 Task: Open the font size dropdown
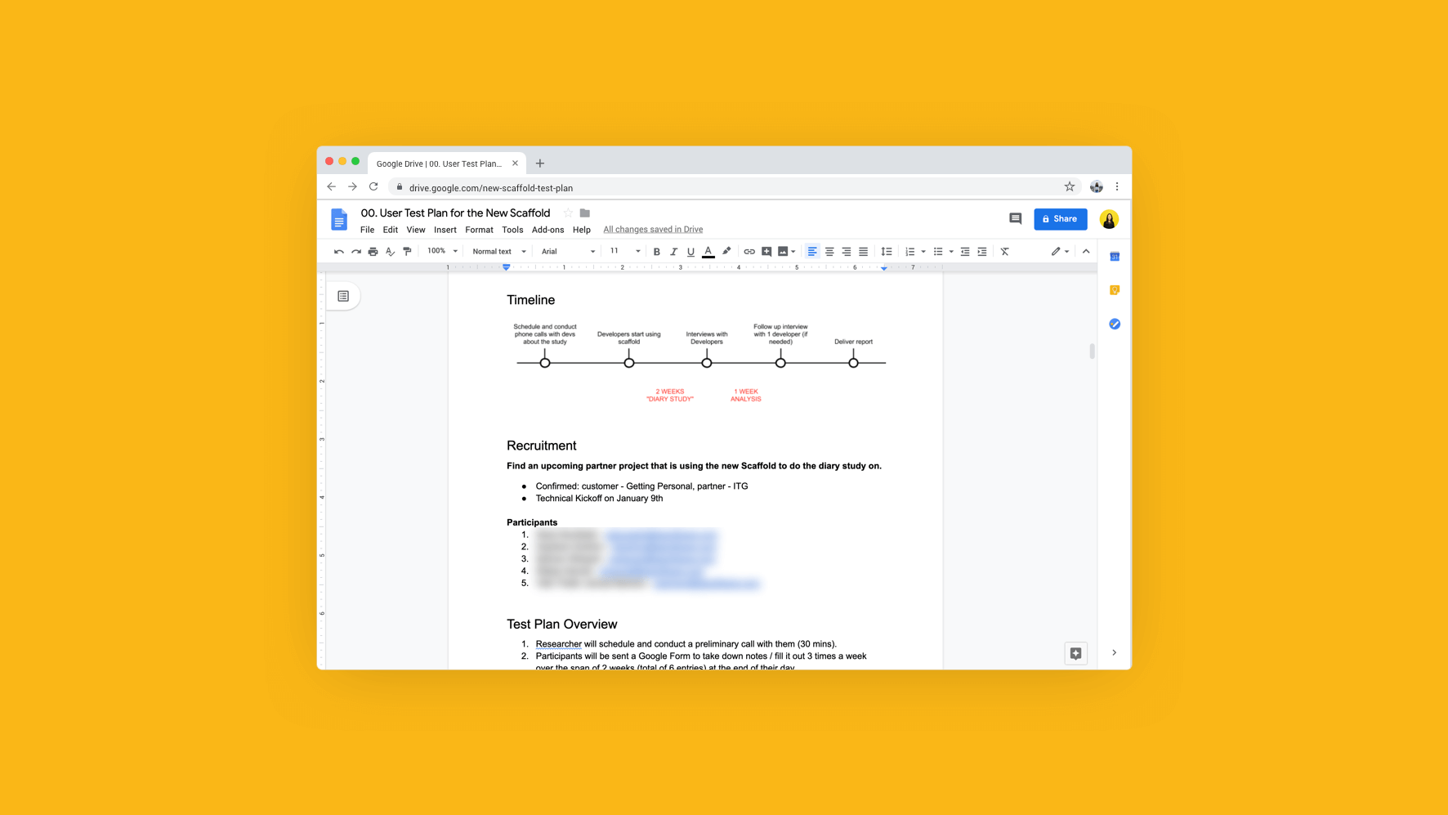tap(625, 252)
